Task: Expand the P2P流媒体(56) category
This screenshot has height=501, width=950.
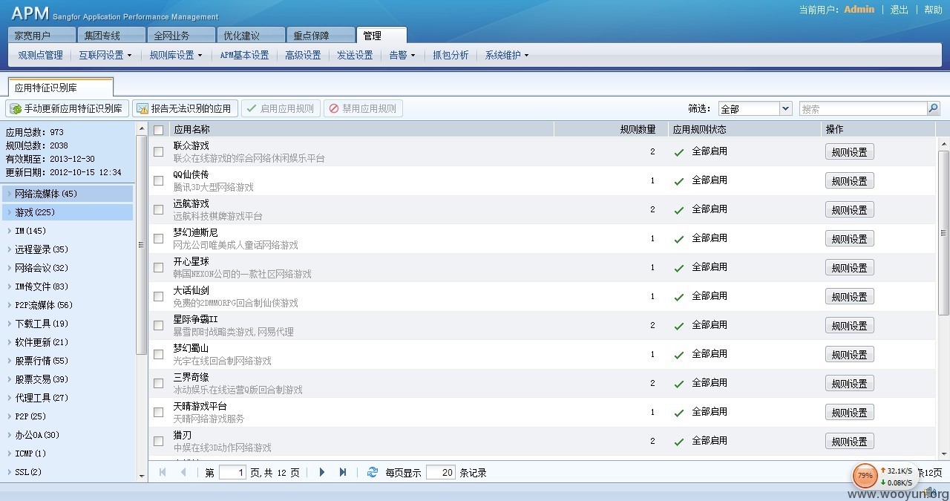Action: [x=67, y=305]
